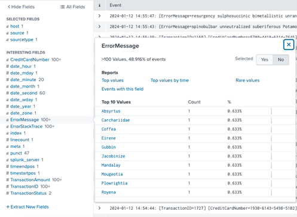Open the Top values report
Screen dimensions: 297x217
(x=112, y=80)
